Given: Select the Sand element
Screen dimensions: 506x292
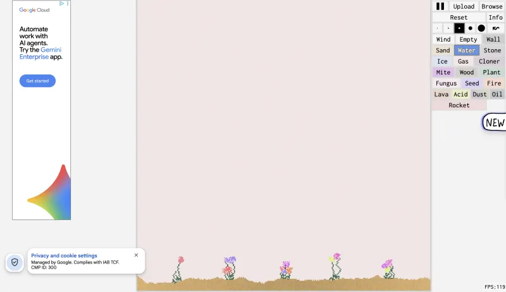Looking at the screenshot, I should [443, 50].
